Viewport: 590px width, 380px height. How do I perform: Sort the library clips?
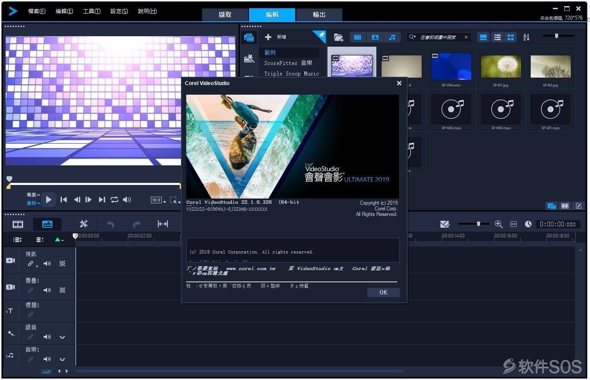pyautogui.click(x=526, y=38)
